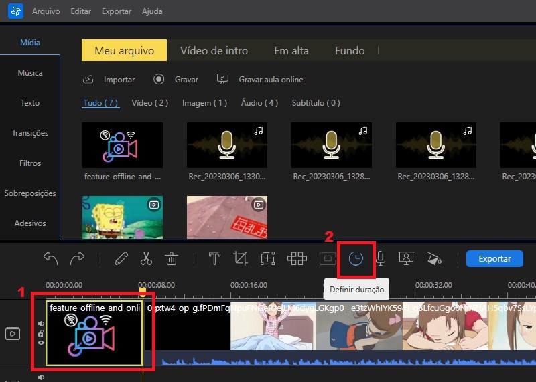Screen dimensions: 536x382
Task: Select the SpongeBob video thumbnail
Action: (x=123, y=217)
